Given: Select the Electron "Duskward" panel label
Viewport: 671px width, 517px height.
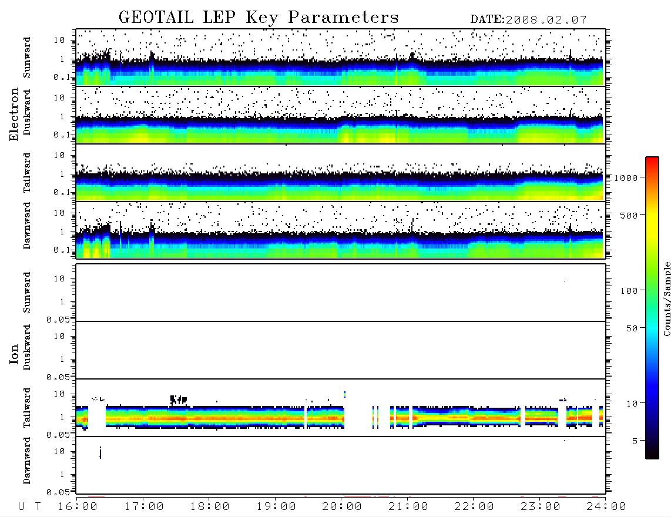Looking at the screenshot, I should [27, 113].
